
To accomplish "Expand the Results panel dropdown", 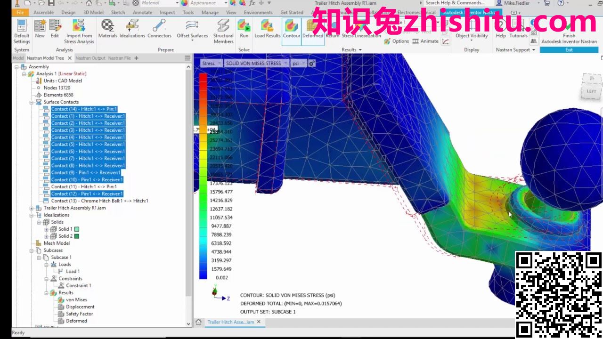I will (351, 50).
